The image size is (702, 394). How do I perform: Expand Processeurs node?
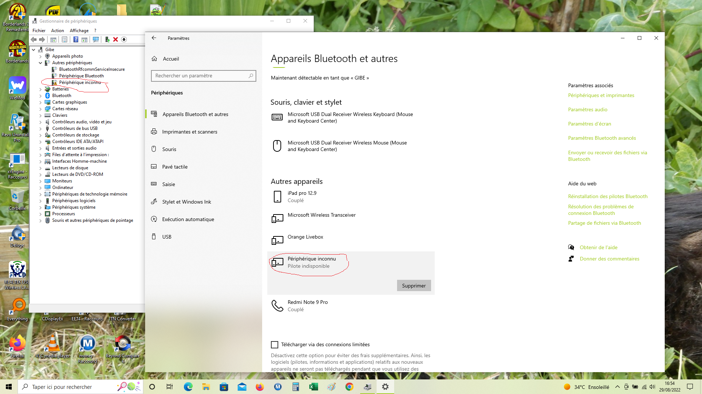pos(41,214)
